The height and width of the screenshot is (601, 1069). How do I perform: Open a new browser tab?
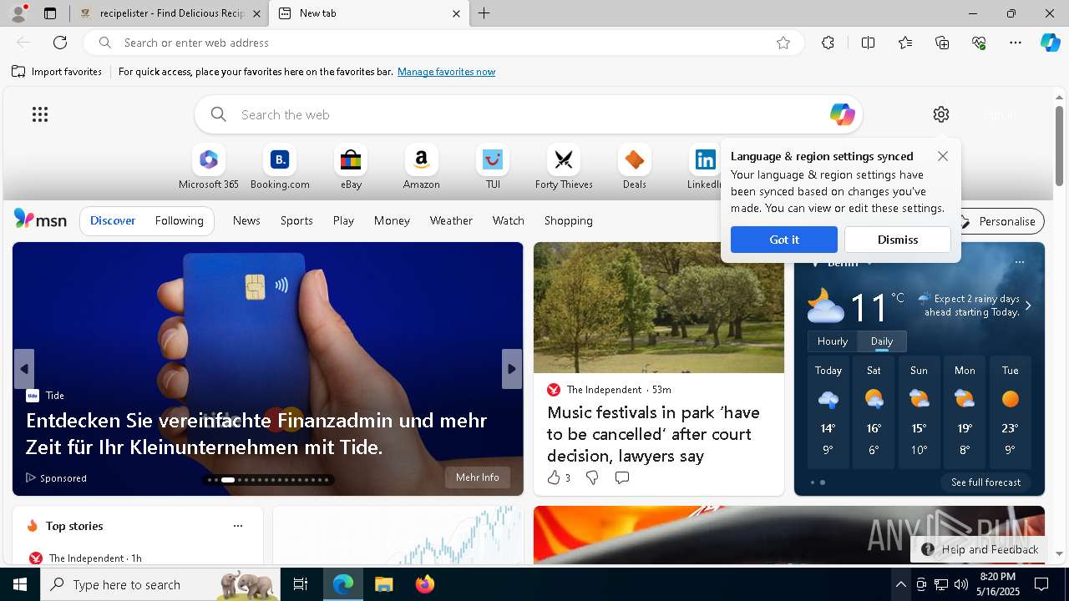click(484, 13)
